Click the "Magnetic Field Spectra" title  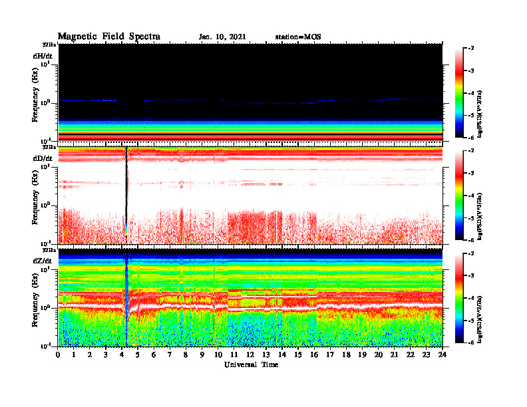point(109,37)
